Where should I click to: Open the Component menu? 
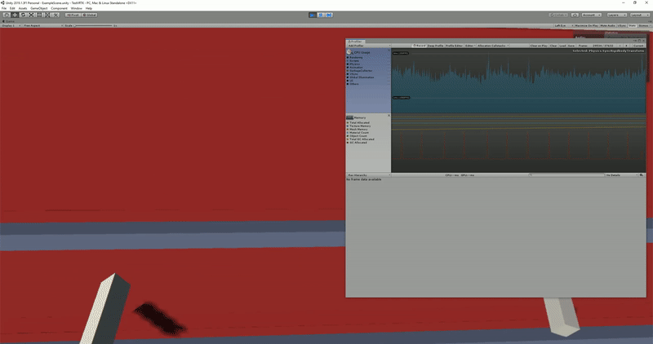tap(59, 8)
